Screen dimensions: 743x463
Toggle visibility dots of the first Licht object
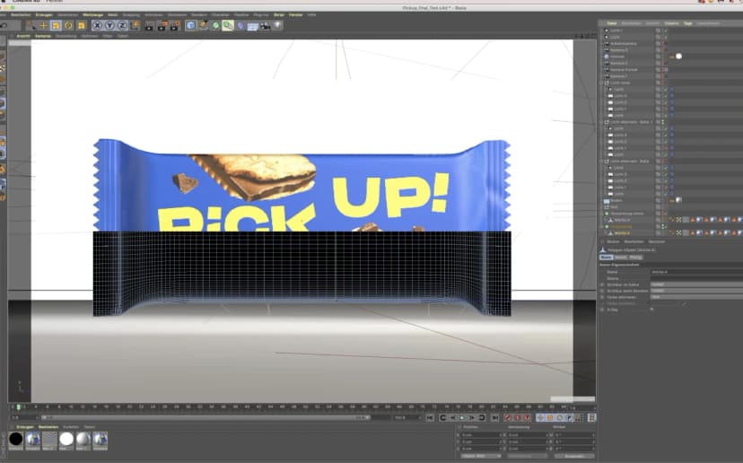[x=658, y=30]
